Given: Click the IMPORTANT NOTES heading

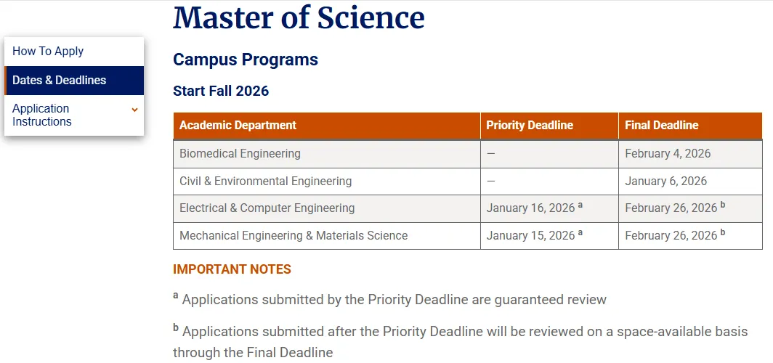Looking at the screenshot, I should click(x=232, y=269).
